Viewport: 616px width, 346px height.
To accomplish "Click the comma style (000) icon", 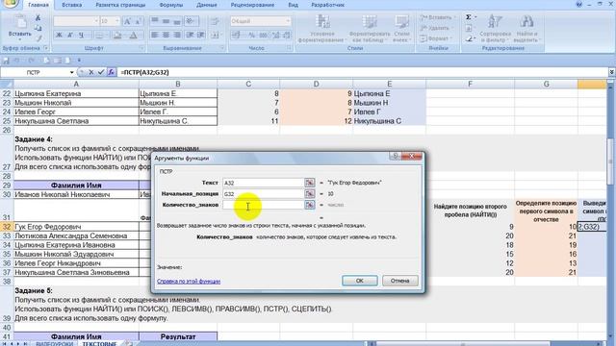I will pyautogui.click(x=263, y=36).
